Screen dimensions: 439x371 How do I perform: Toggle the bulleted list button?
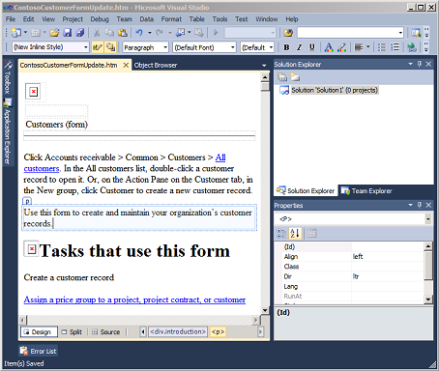(382, 47)
